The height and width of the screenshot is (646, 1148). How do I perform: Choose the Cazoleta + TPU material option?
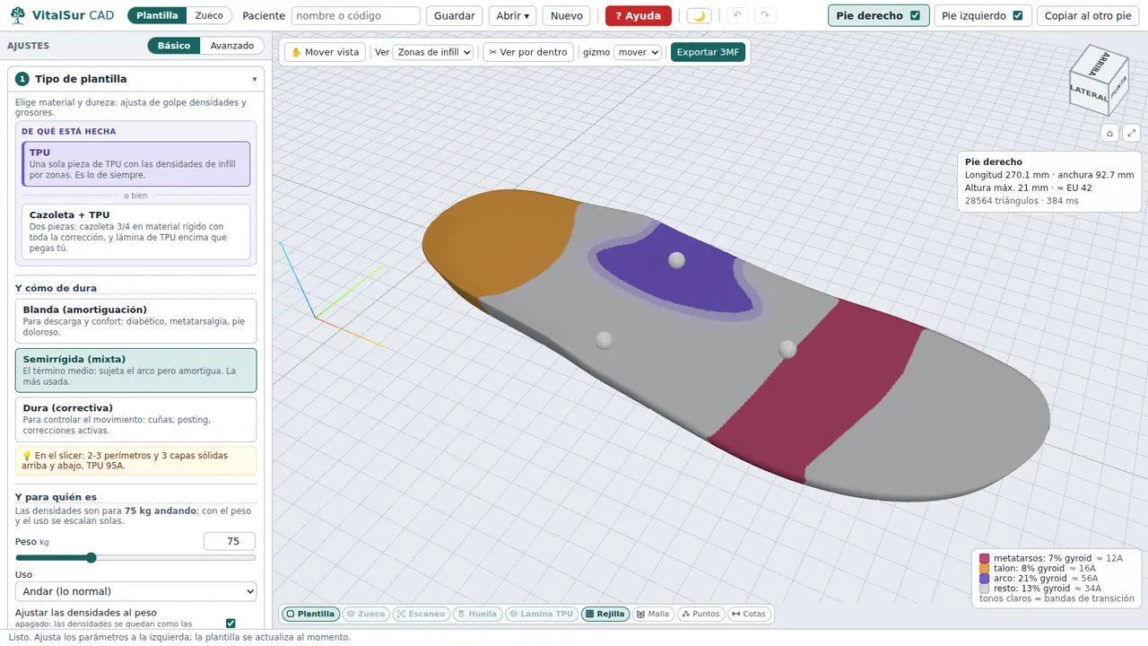click(x=136, y=232)
